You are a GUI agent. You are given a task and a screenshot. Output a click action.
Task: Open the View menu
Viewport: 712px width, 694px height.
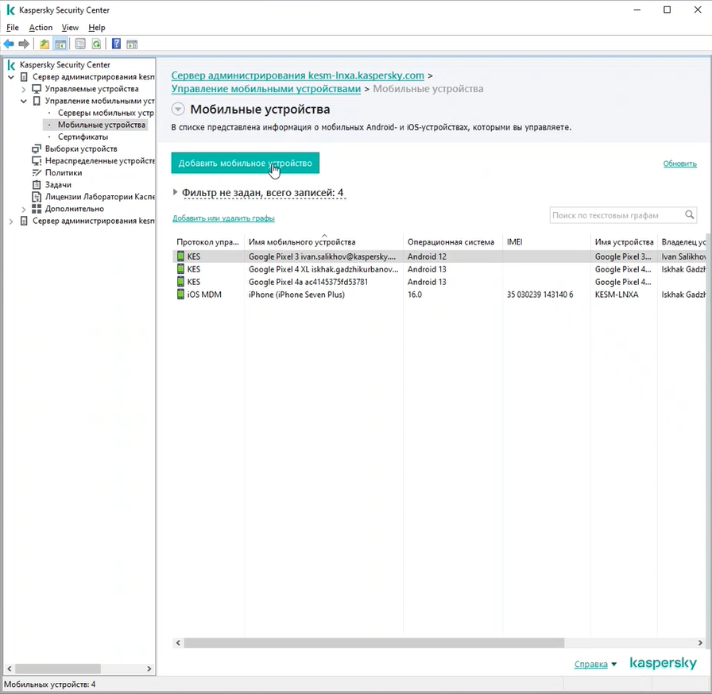[x=70, y=28]
